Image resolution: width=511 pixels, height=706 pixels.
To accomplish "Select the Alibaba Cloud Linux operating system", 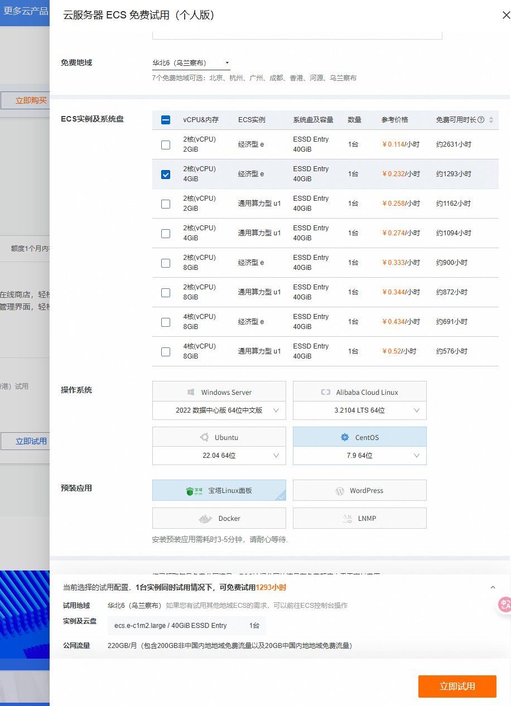I will 360,391.
